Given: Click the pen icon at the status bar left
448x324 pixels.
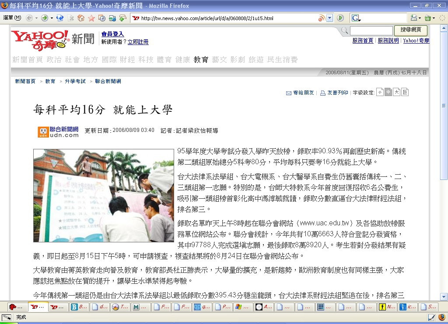Looking at the screenshot, I should [x=6, y=317].
